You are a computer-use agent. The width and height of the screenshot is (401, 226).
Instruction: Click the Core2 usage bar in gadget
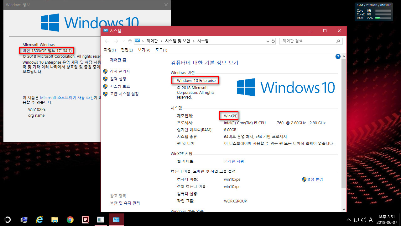click(x=383, y=14)
